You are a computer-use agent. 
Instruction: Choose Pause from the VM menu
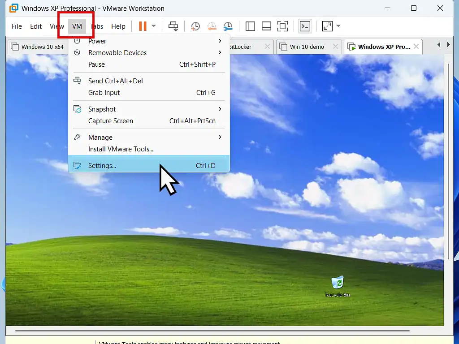[149, 64]
